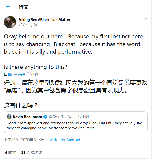The height and width of the screenshot is (159, 152).
Task: Click the back arrow icon
Action: (8, 7)
